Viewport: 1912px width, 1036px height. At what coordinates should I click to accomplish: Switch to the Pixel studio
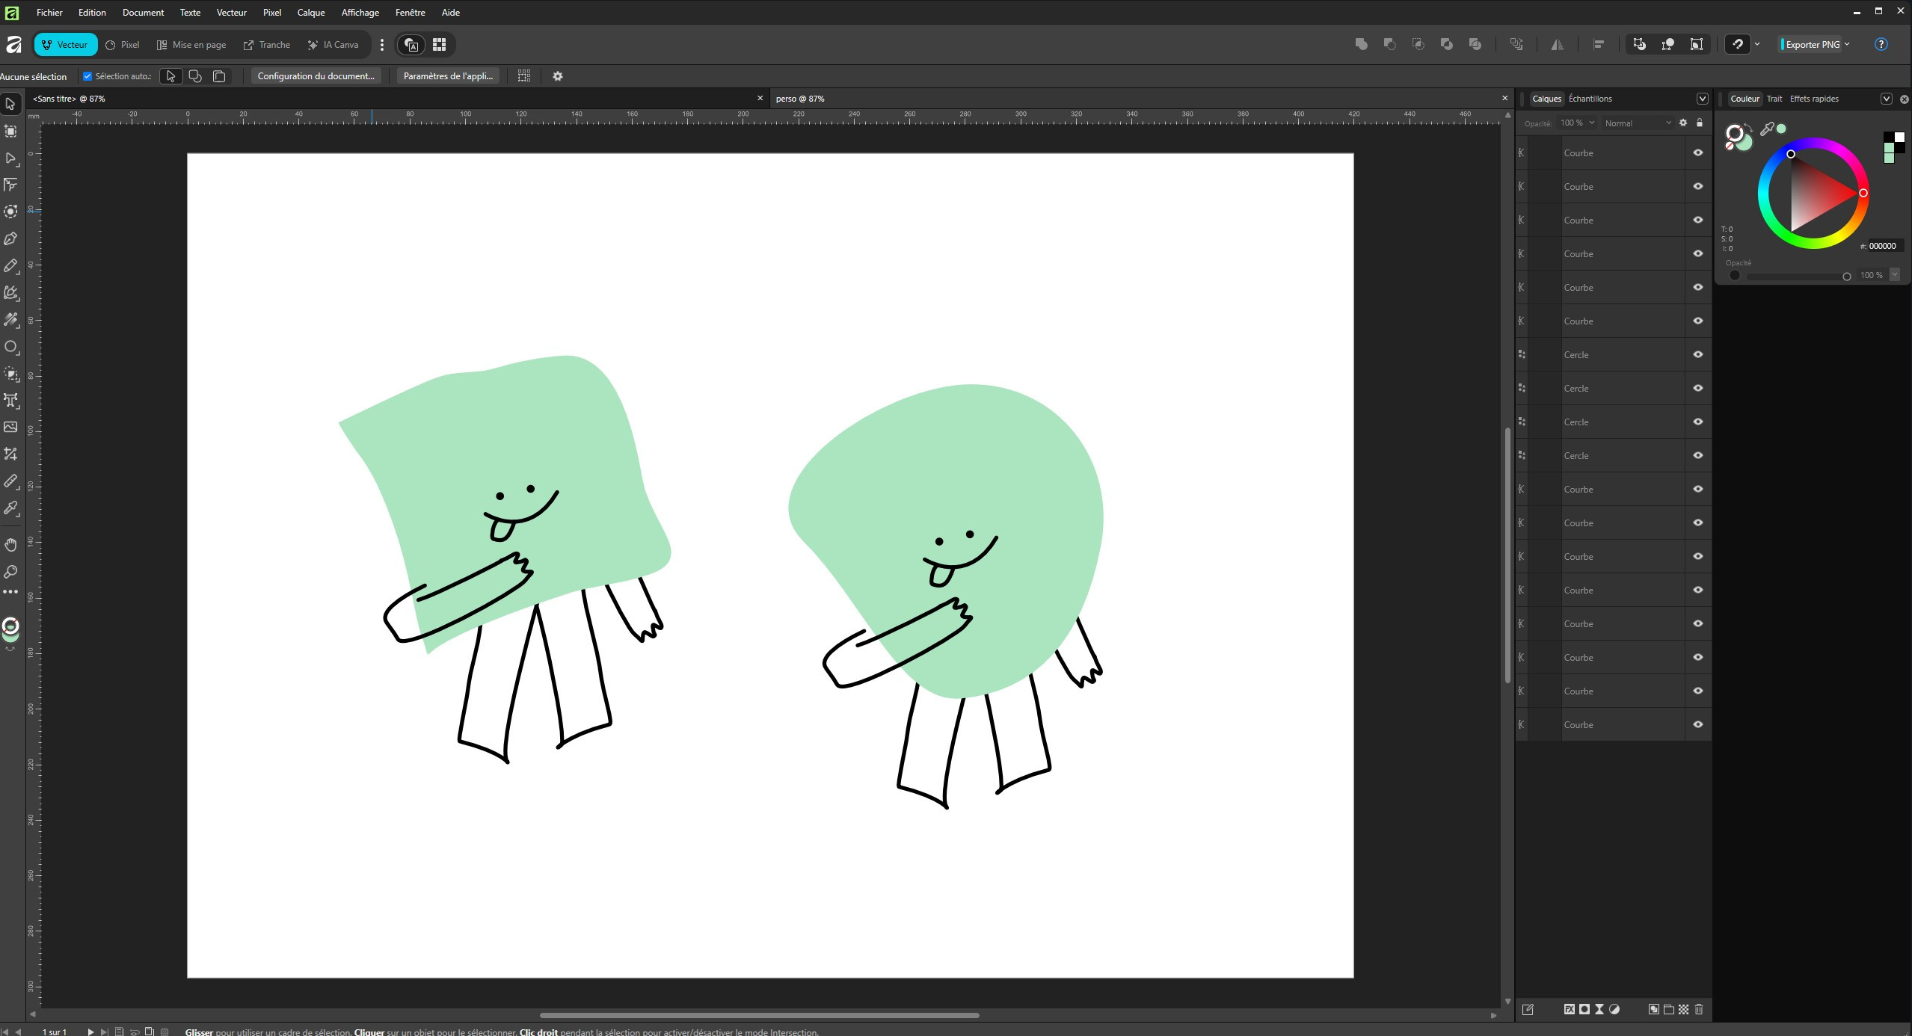coord(123,45)
